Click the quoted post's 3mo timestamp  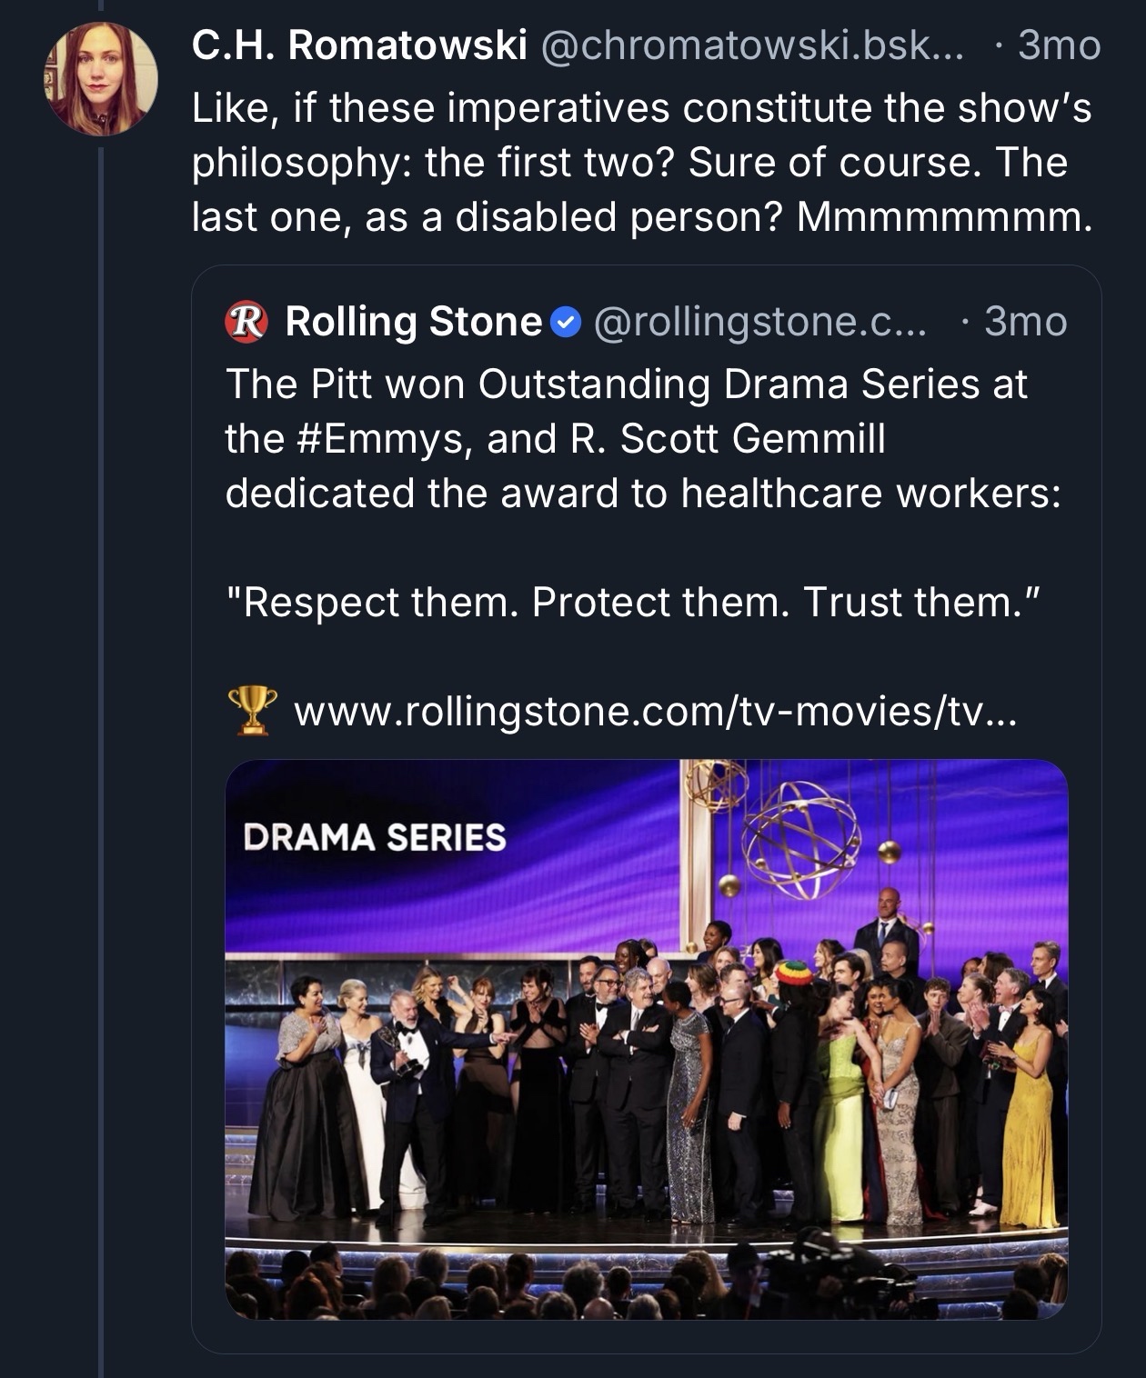click(x=1025, y=322)
